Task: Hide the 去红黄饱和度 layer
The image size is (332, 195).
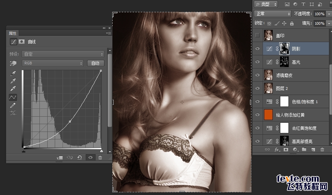Action: [x=258, y=128]
